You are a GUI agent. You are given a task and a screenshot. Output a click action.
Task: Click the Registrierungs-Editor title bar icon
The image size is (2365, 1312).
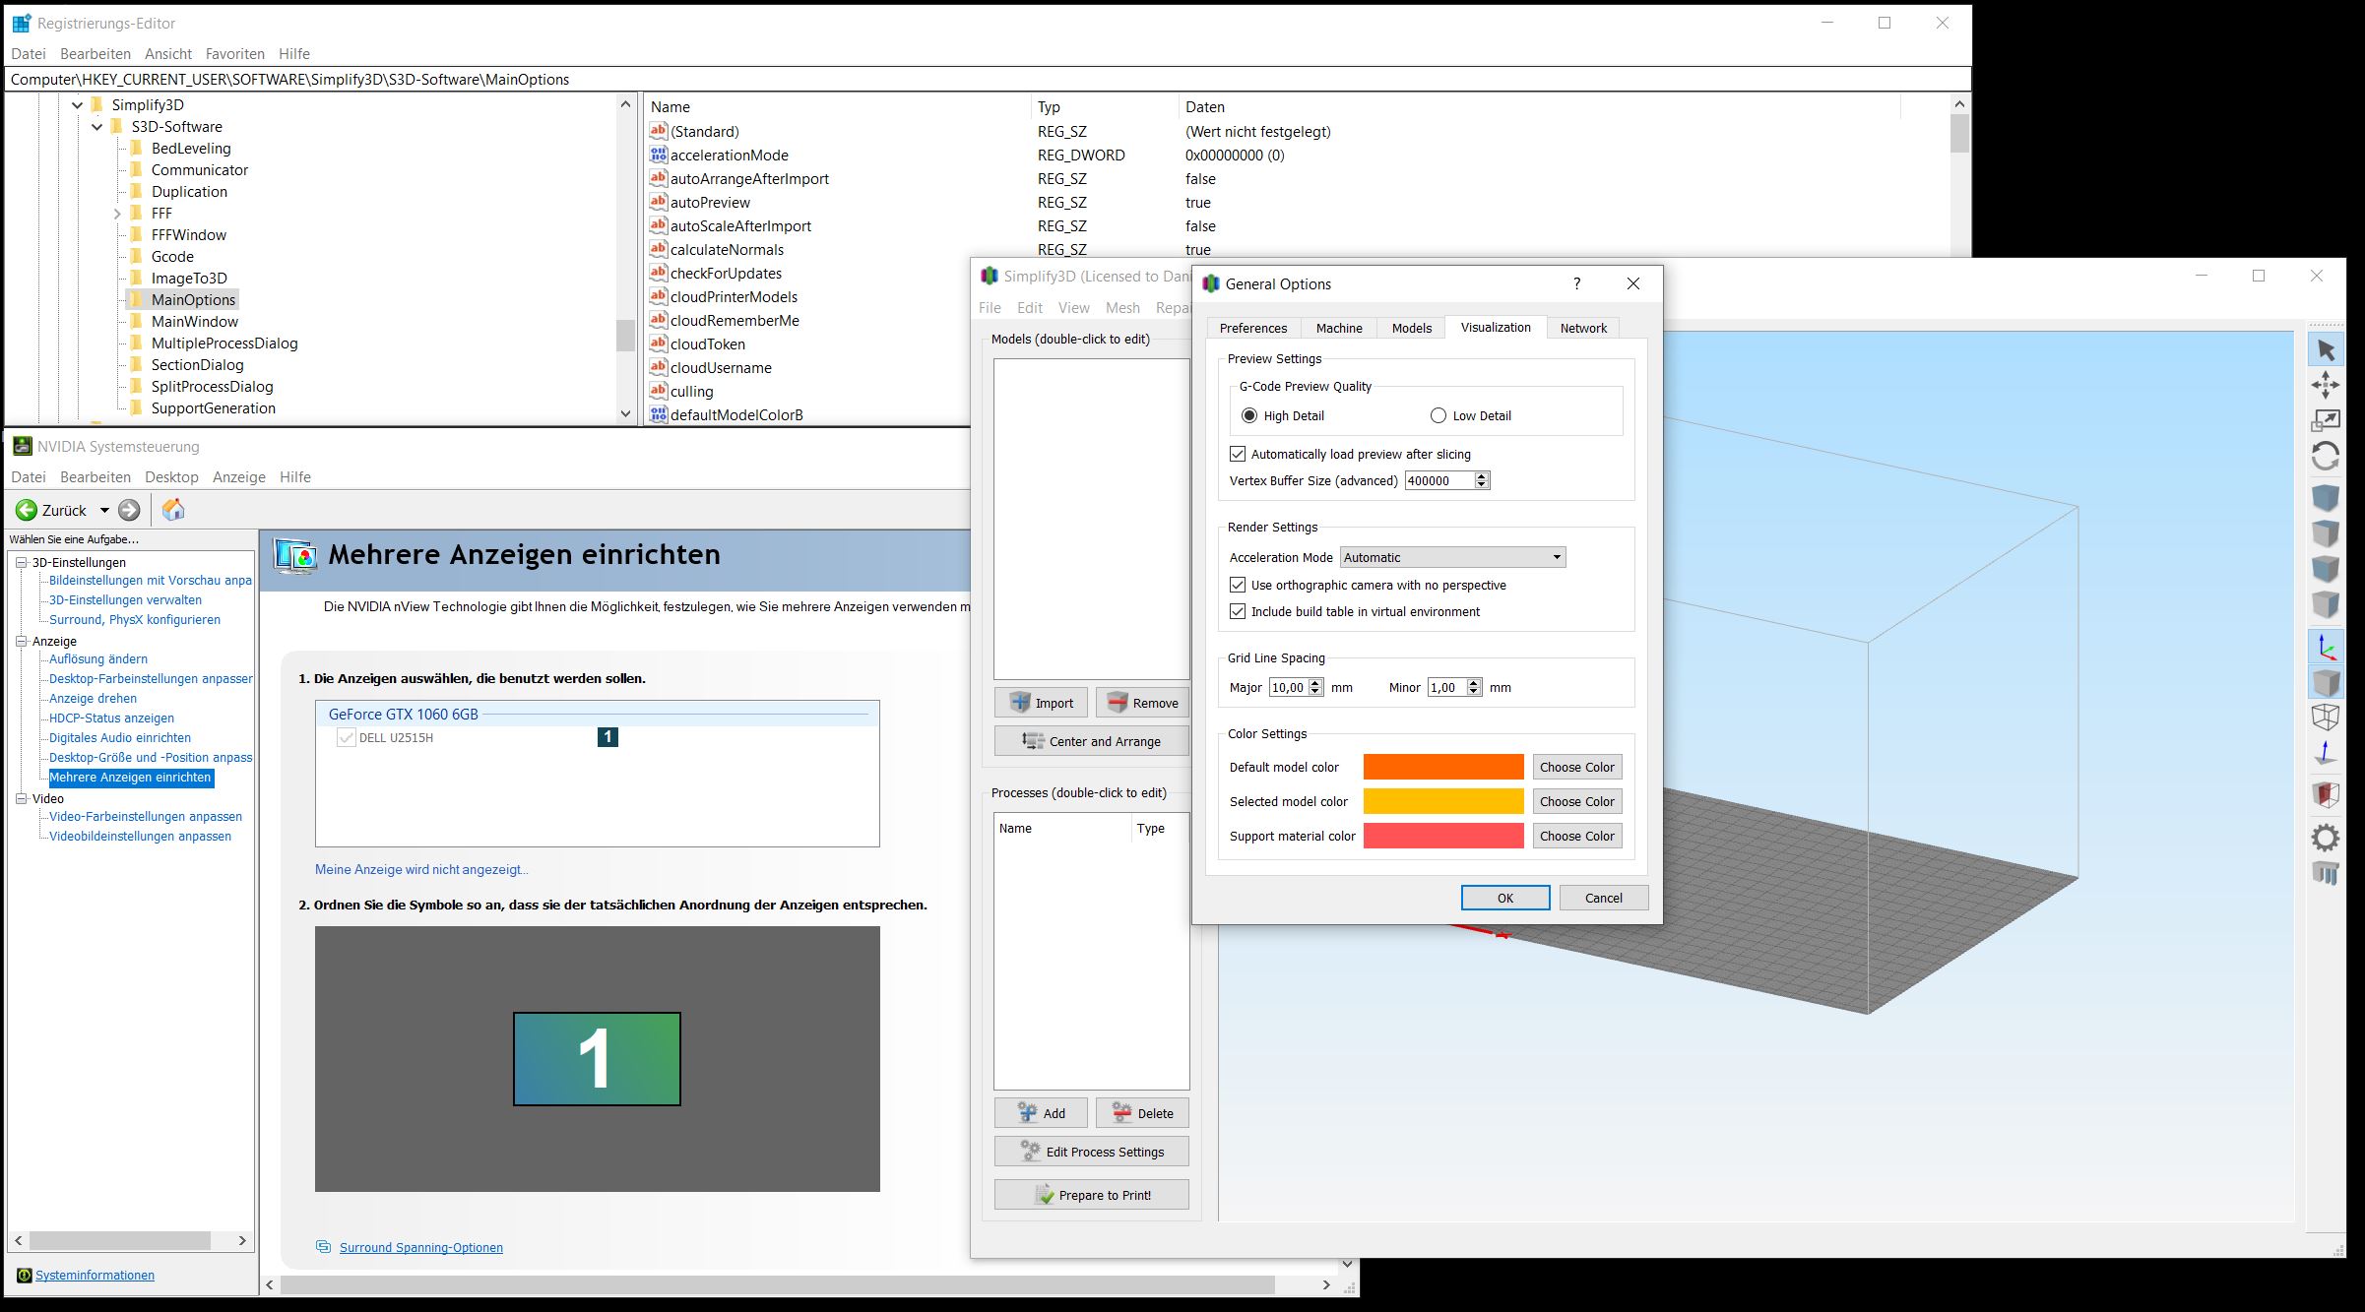(22, 23)
